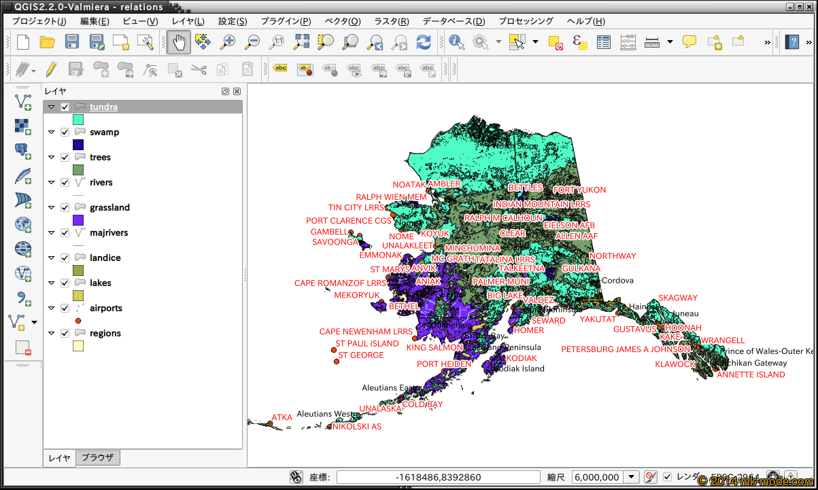Open the attribute table icon

[604, 42]
